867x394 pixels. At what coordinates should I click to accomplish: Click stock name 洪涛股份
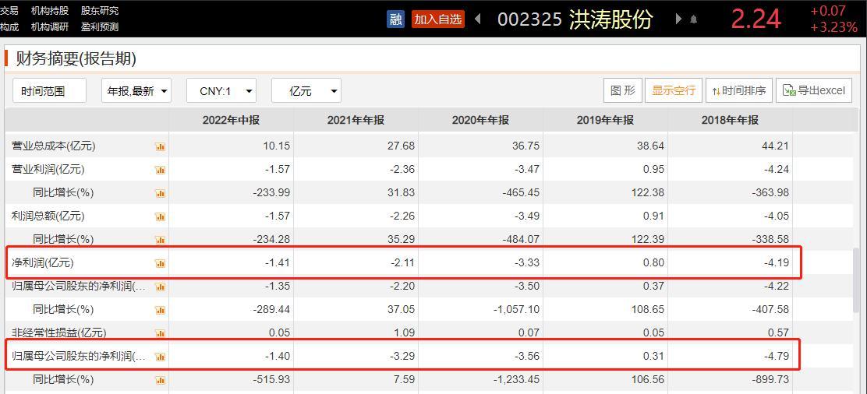[611, 19]
